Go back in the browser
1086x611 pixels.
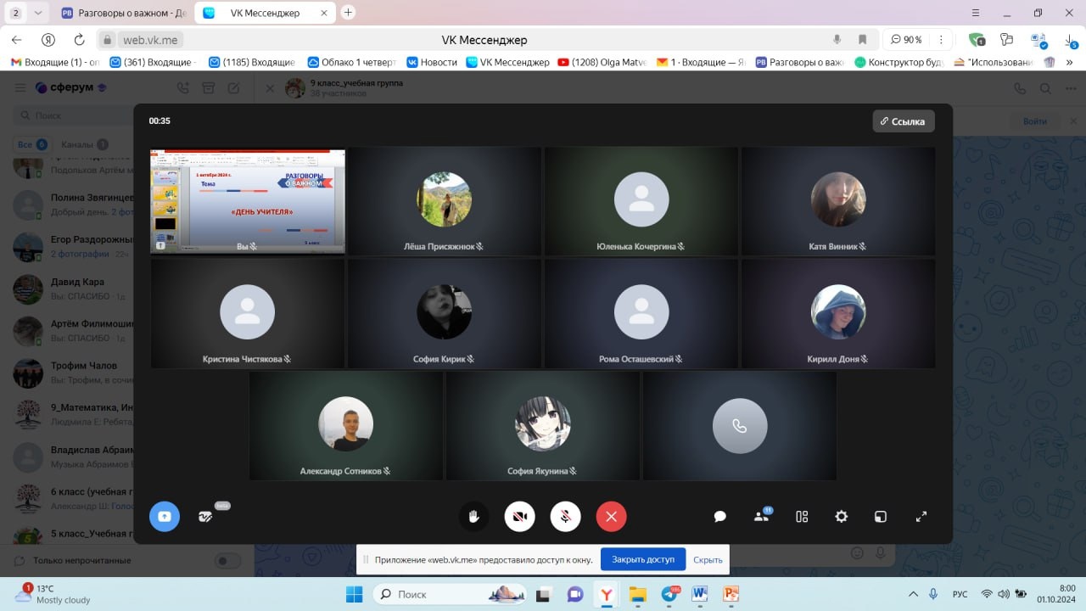pos(16,40)
